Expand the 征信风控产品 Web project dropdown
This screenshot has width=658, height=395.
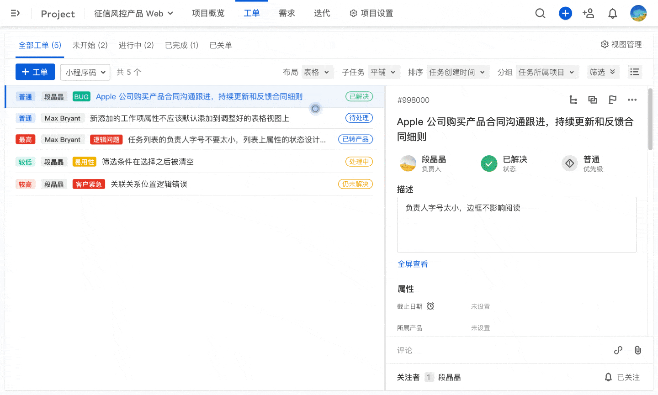point(133,14)
